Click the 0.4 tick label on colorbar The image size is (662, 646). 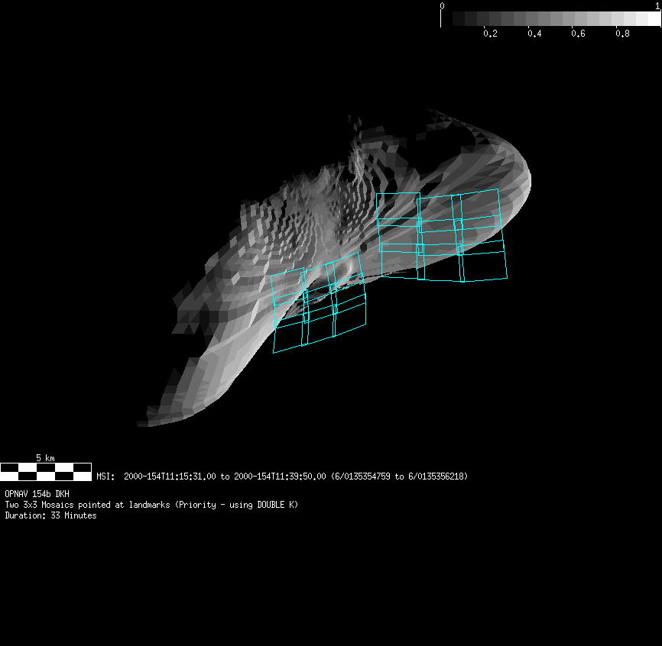534,34
